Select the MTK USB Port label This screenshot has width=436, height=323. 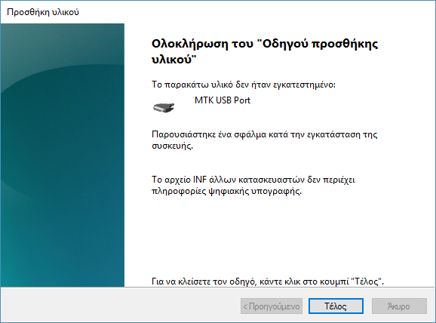[x=223, y=100]
